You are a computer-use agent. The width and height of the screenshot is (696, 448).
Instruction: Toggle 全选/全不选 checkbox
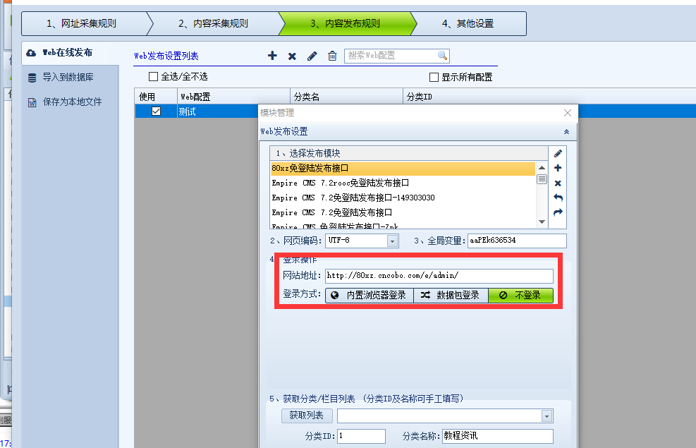[153, 76]
